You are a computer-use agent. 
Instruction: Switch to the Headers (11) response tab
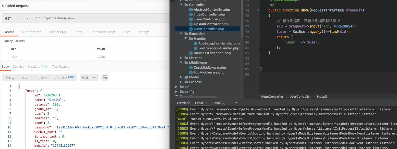37,66
